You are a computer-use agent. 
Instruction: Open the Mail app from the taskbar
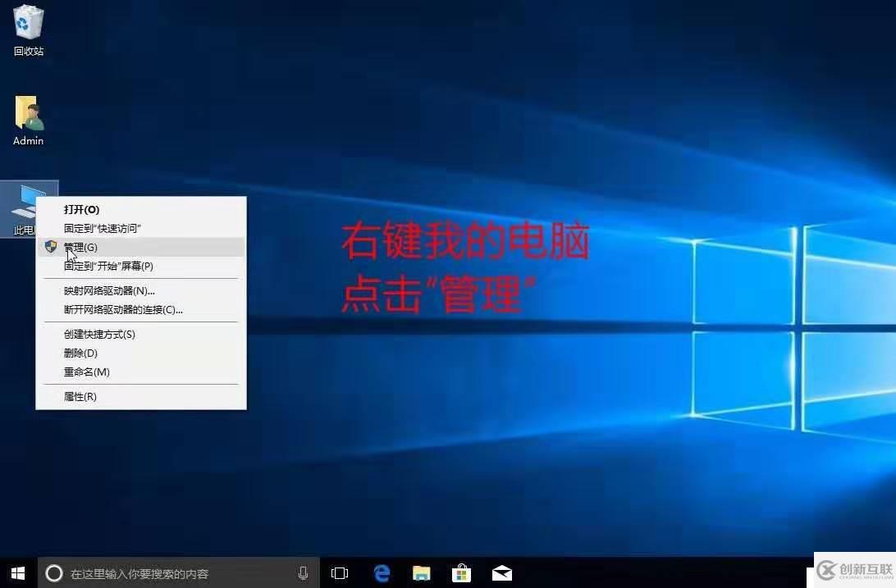click(502, 573)
